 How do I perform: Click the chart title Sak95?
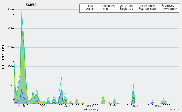click(x=31, y=5)
